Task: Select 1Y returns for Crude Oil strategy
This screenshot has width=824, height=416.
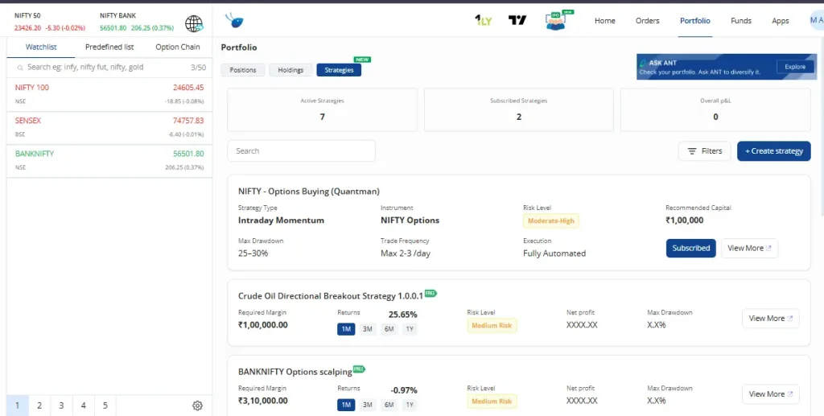Action: coord(410,329)
